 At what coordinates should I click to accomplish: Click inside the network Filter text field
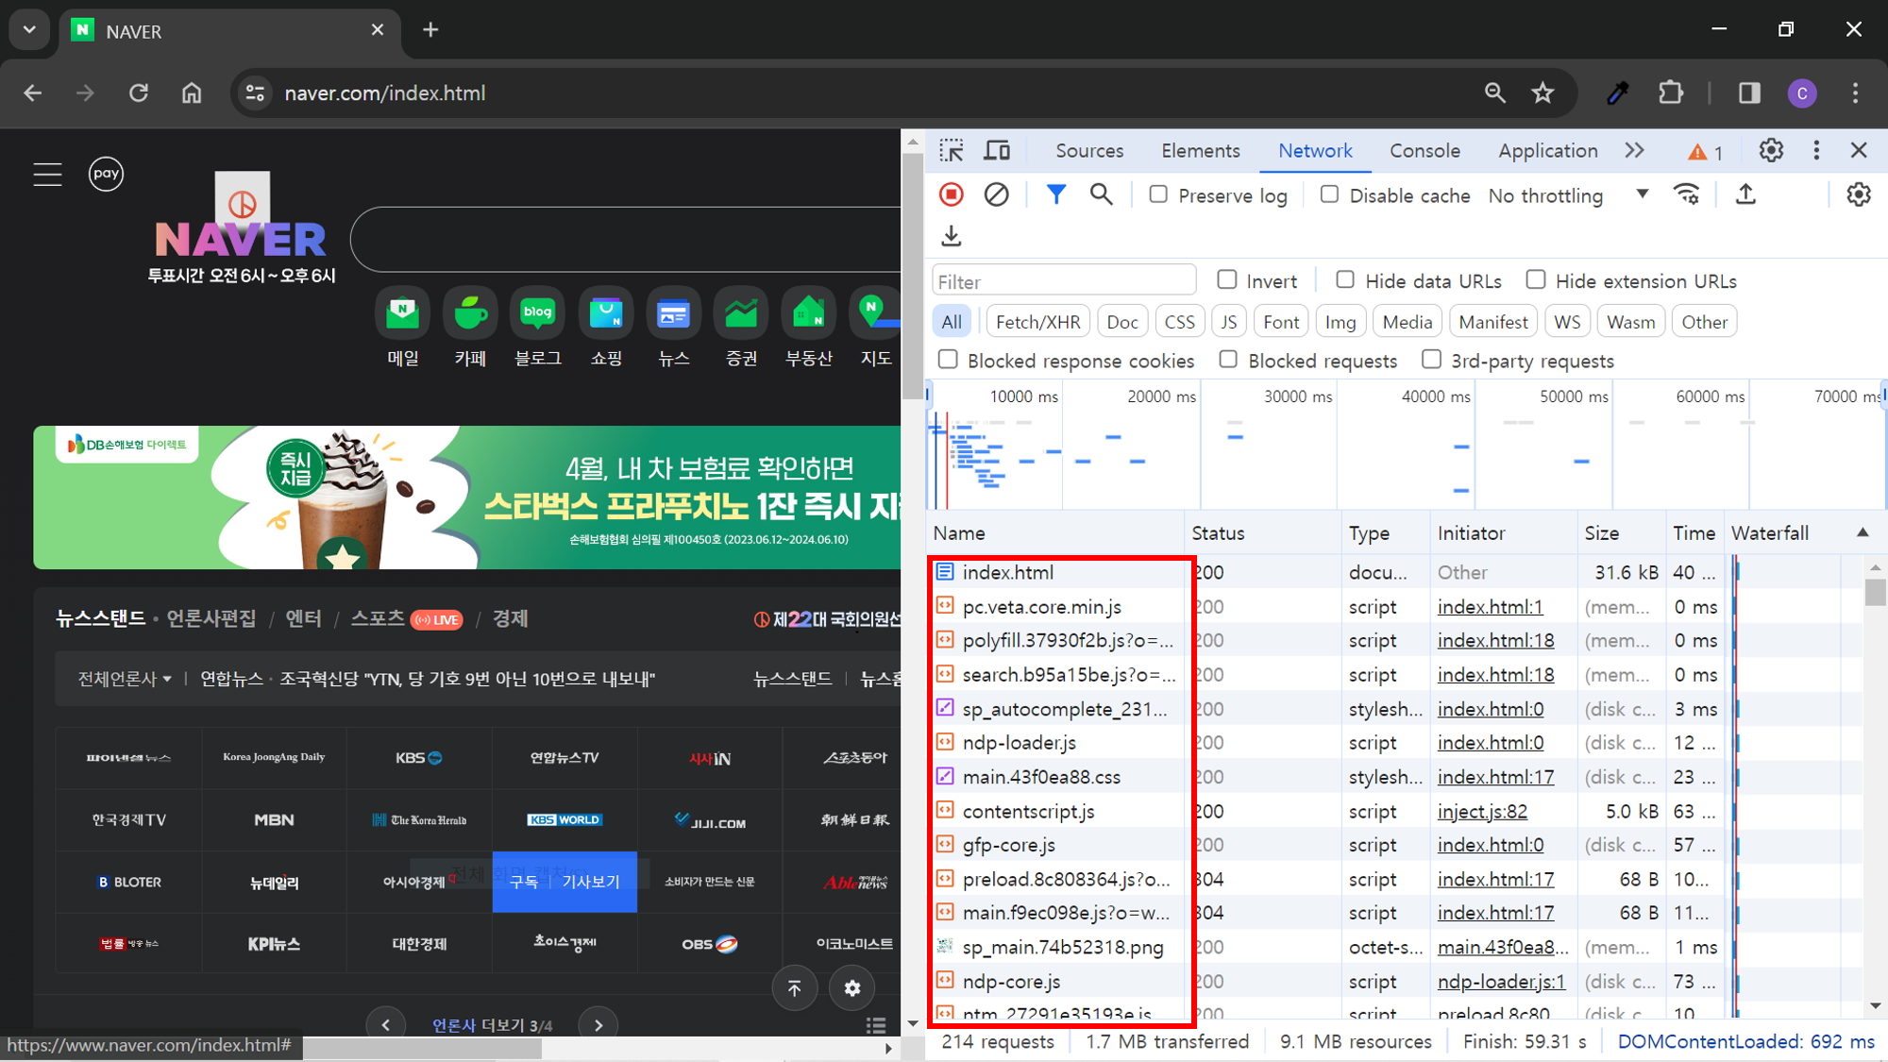1064,281
